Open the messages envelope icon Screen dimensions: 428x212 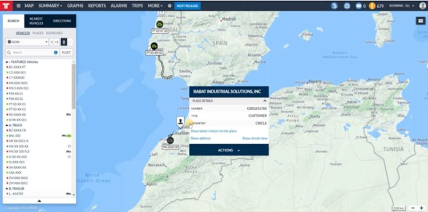(x=359, y=6)
